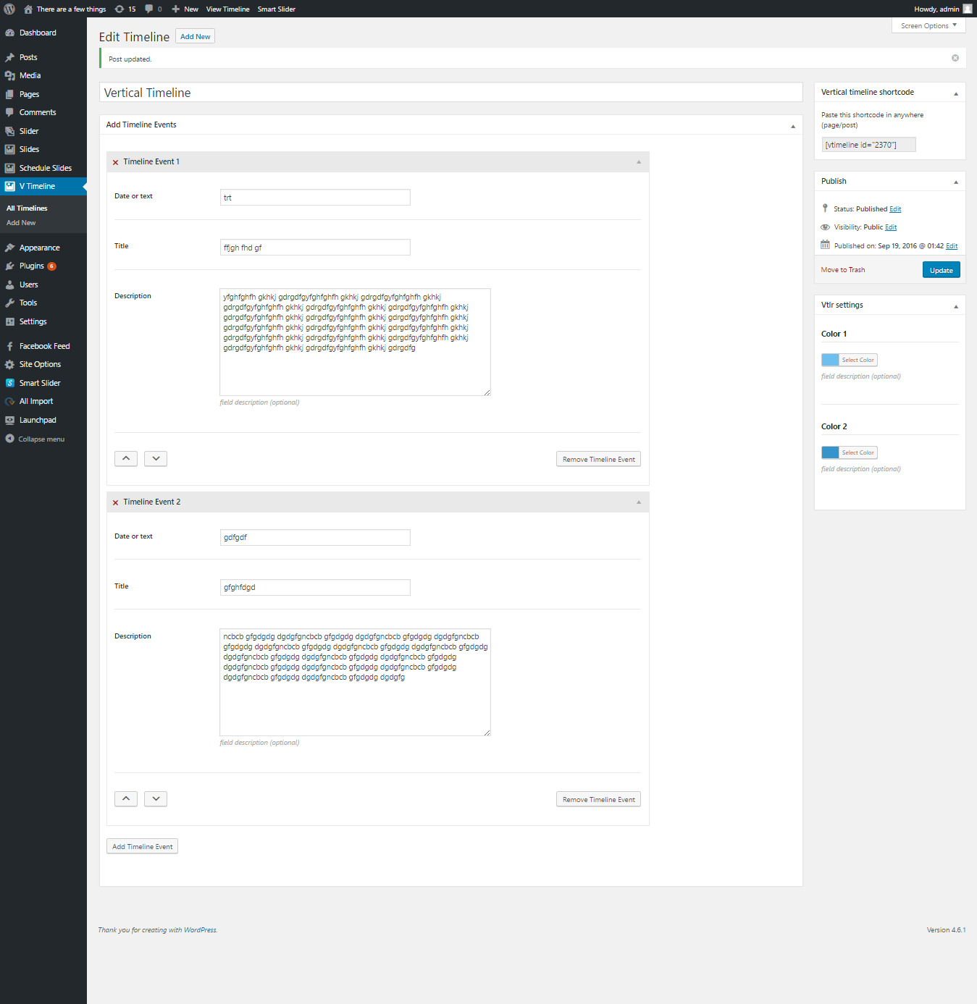This screenshot has width=977, height=1004.
Task: Collapse the Vertical timeline shortcode box
Action: (956, 93)
